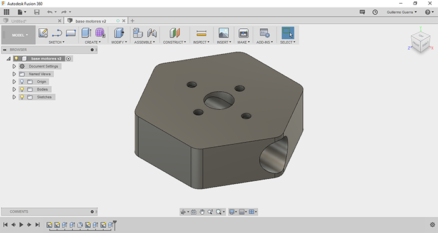Open the Help question mark dropdown
The width and height of the screenshot is (438, 233).
coord(429,12)
